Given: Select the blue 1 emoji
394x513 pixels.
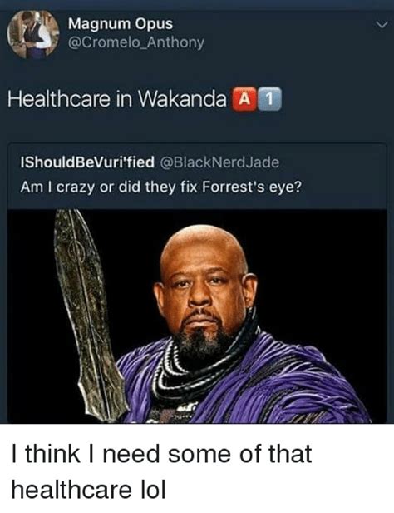Looking at the screenshot, I should (269, 99).
